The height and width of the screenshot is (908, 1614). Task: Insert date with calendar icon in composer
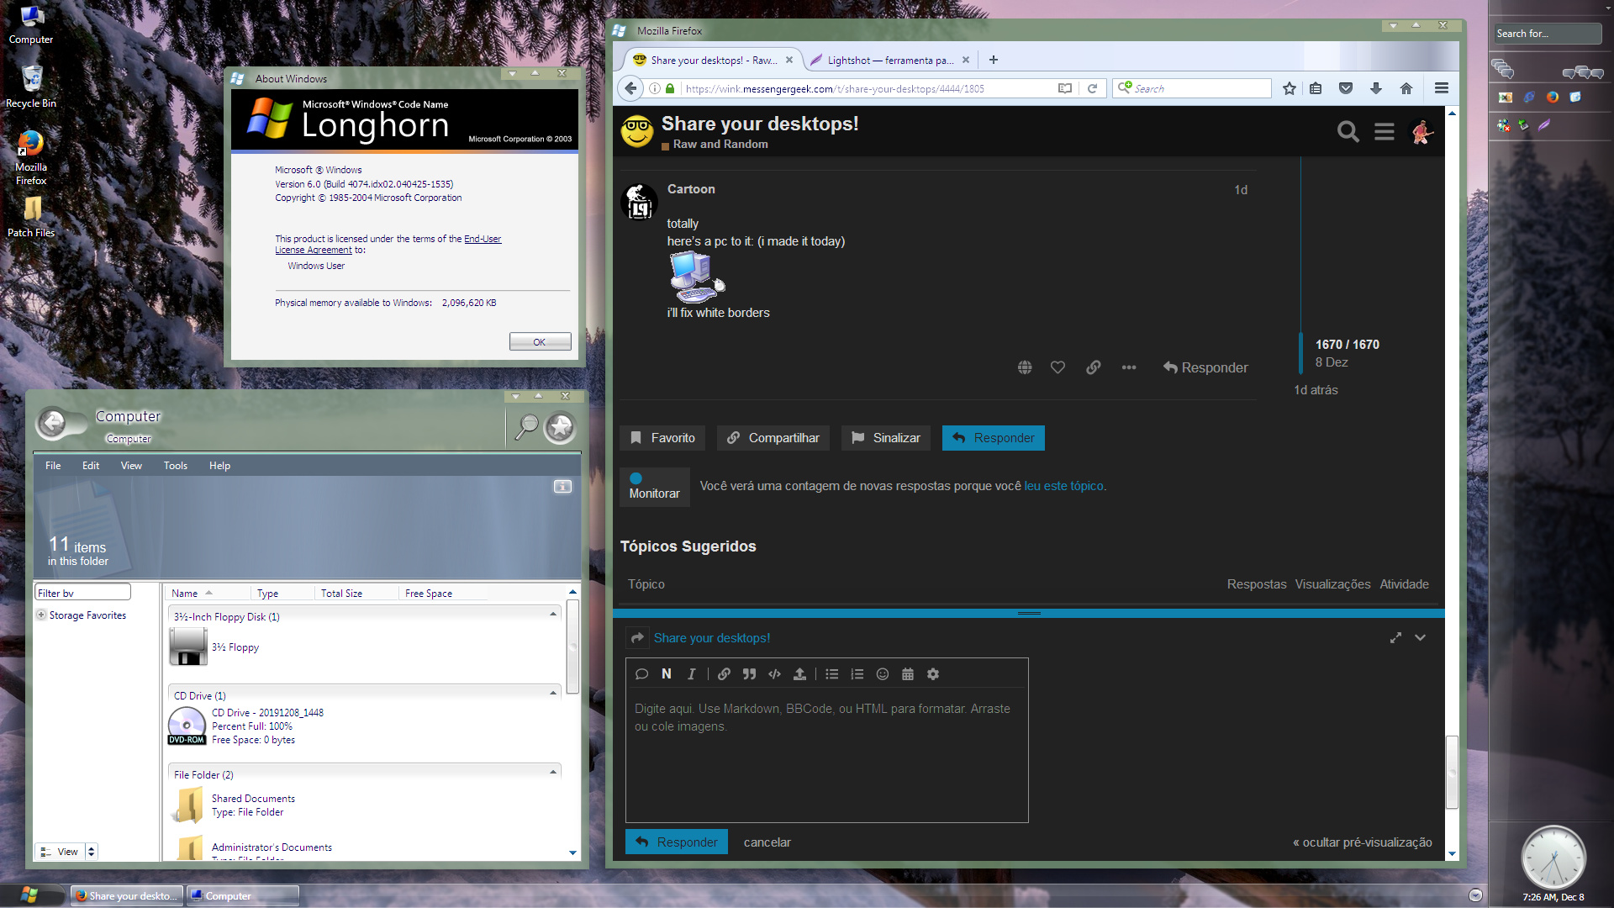coord(908,674)
